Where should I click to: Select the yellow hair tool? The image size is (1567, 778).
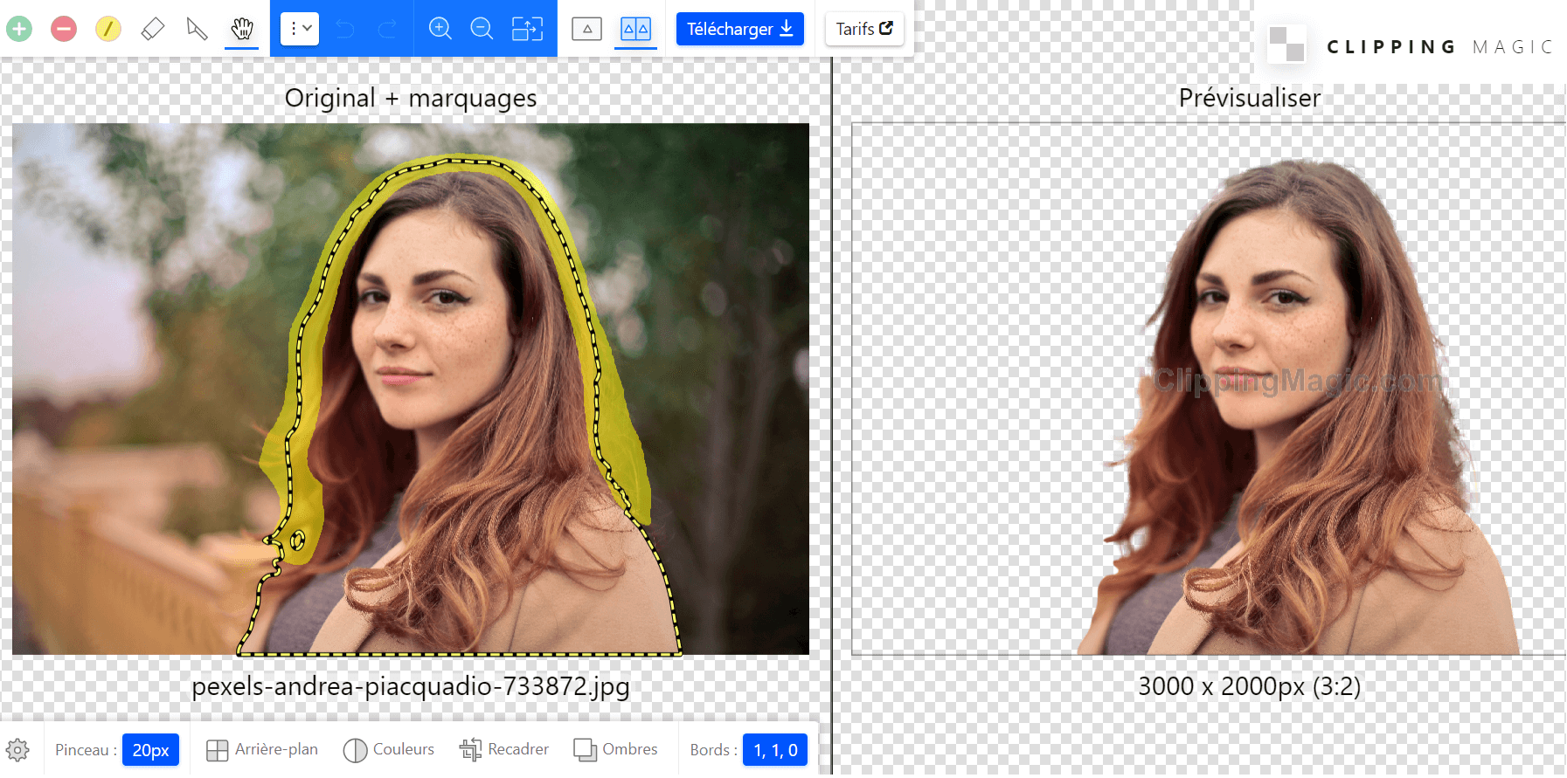(x=108, y=29)
